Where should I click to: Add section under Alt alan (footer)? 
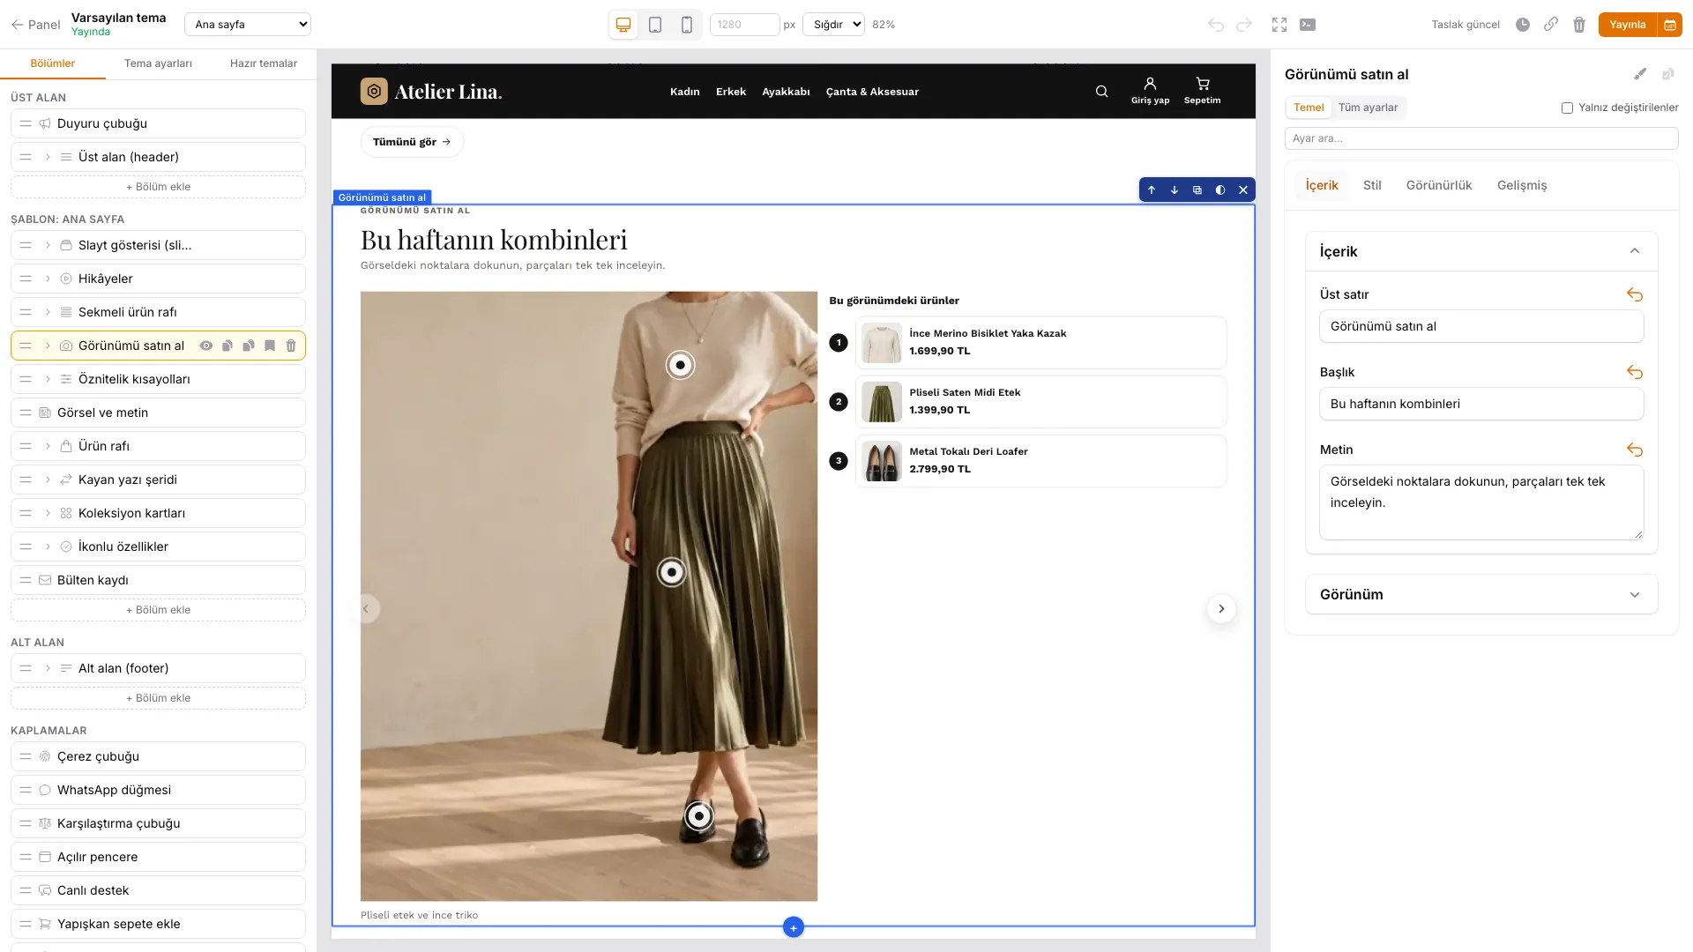(x=158, y=698)
